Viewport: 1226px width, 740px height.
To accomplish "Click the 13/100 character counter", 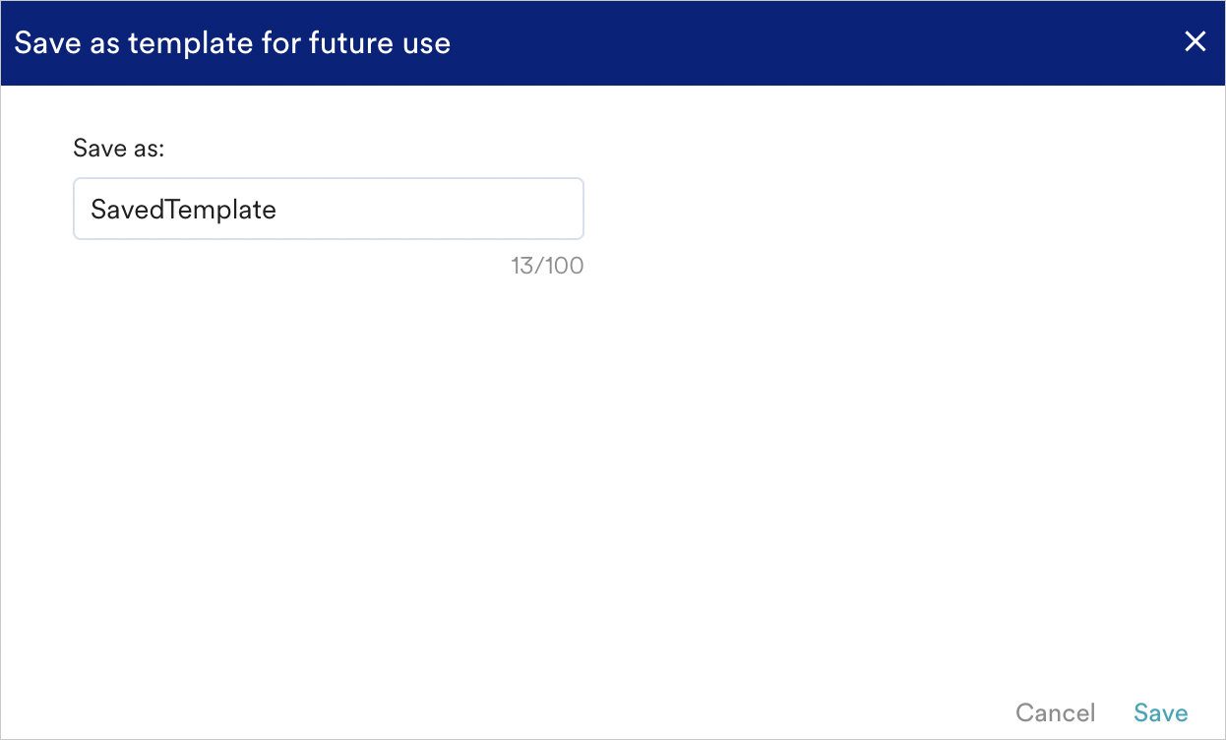I will pos(547,266).
